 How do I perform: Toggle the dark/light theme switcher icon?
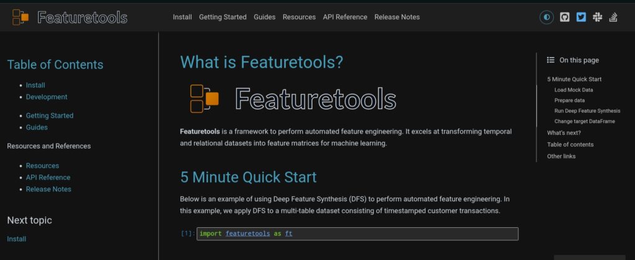(x=546, y=17)
